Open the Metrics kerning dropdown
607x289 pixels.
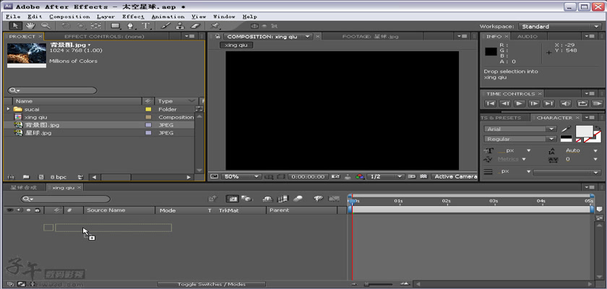click(x=524, y=159)
